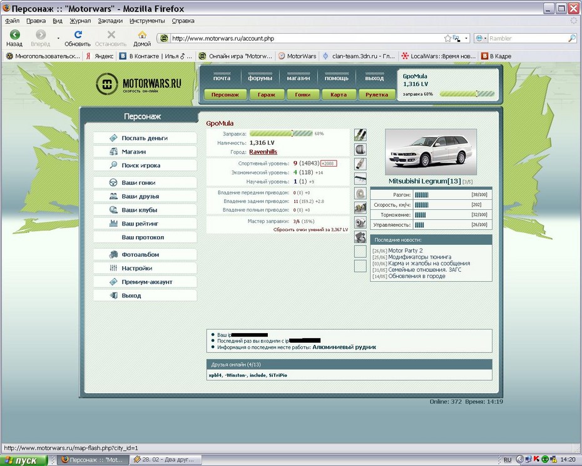The width and height of the screenshot is (582, 466).
Task: Open Ваш протокол in the sidebar
Action: pyautogui.click(x=145, y=237)
